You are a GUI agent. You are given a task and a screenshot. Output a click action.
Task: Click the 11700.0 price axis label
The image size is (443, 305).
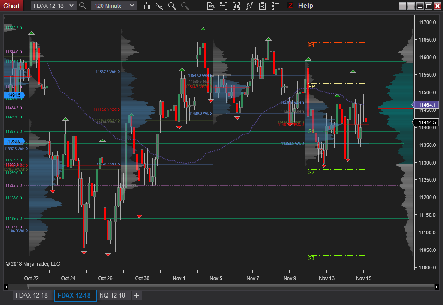tap(427, 22)
